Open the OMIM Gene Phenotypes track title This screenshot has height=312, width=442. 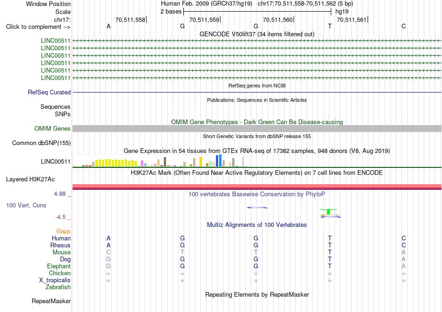point(257,122)
